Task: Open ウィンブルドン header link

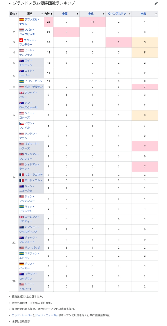Action: tap(117, 14)
